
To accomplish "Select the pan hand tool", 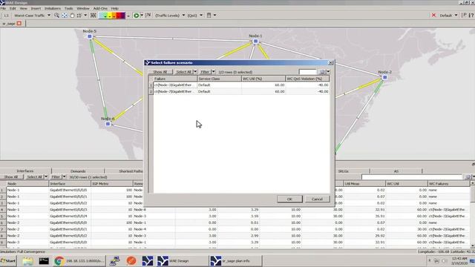I will [x=72, y=15].
